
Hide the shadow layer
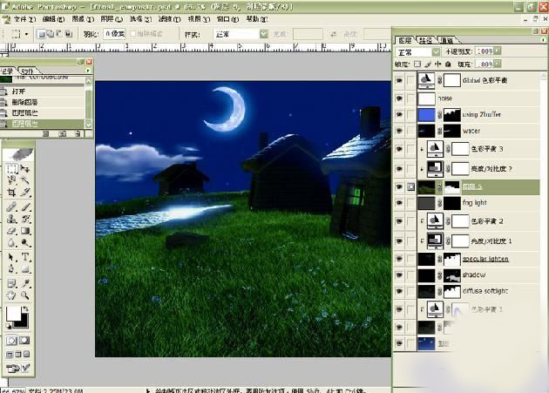399,275
